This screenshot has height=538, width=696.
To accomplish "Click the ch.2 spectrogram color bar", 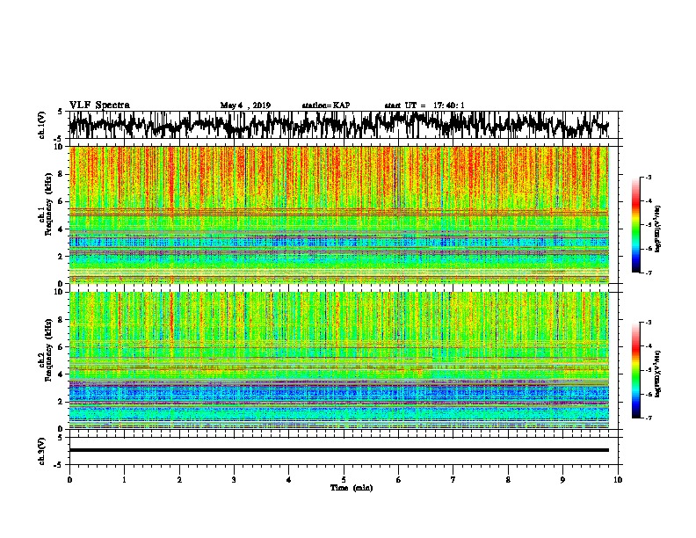I will pos(635,370).
